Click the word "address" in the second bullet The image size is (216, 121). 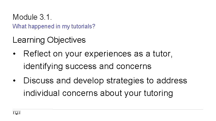[x=172, y=81]
